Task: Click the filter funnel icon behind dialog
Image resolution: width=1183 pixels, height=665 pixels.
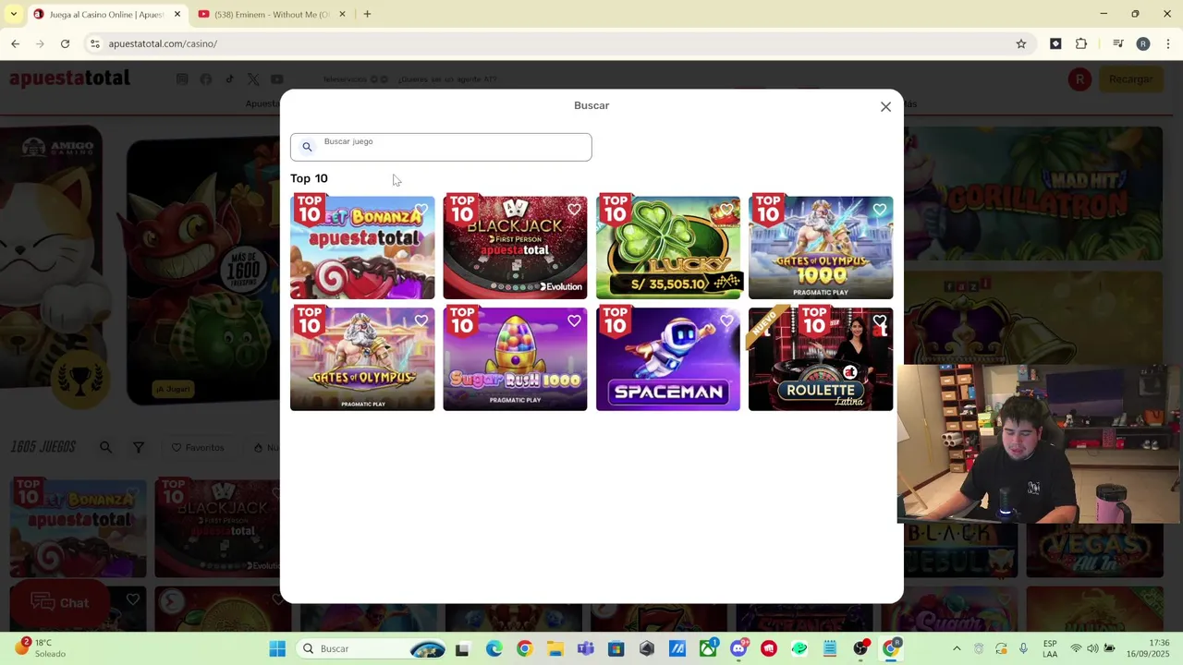Action: (139, 448)
